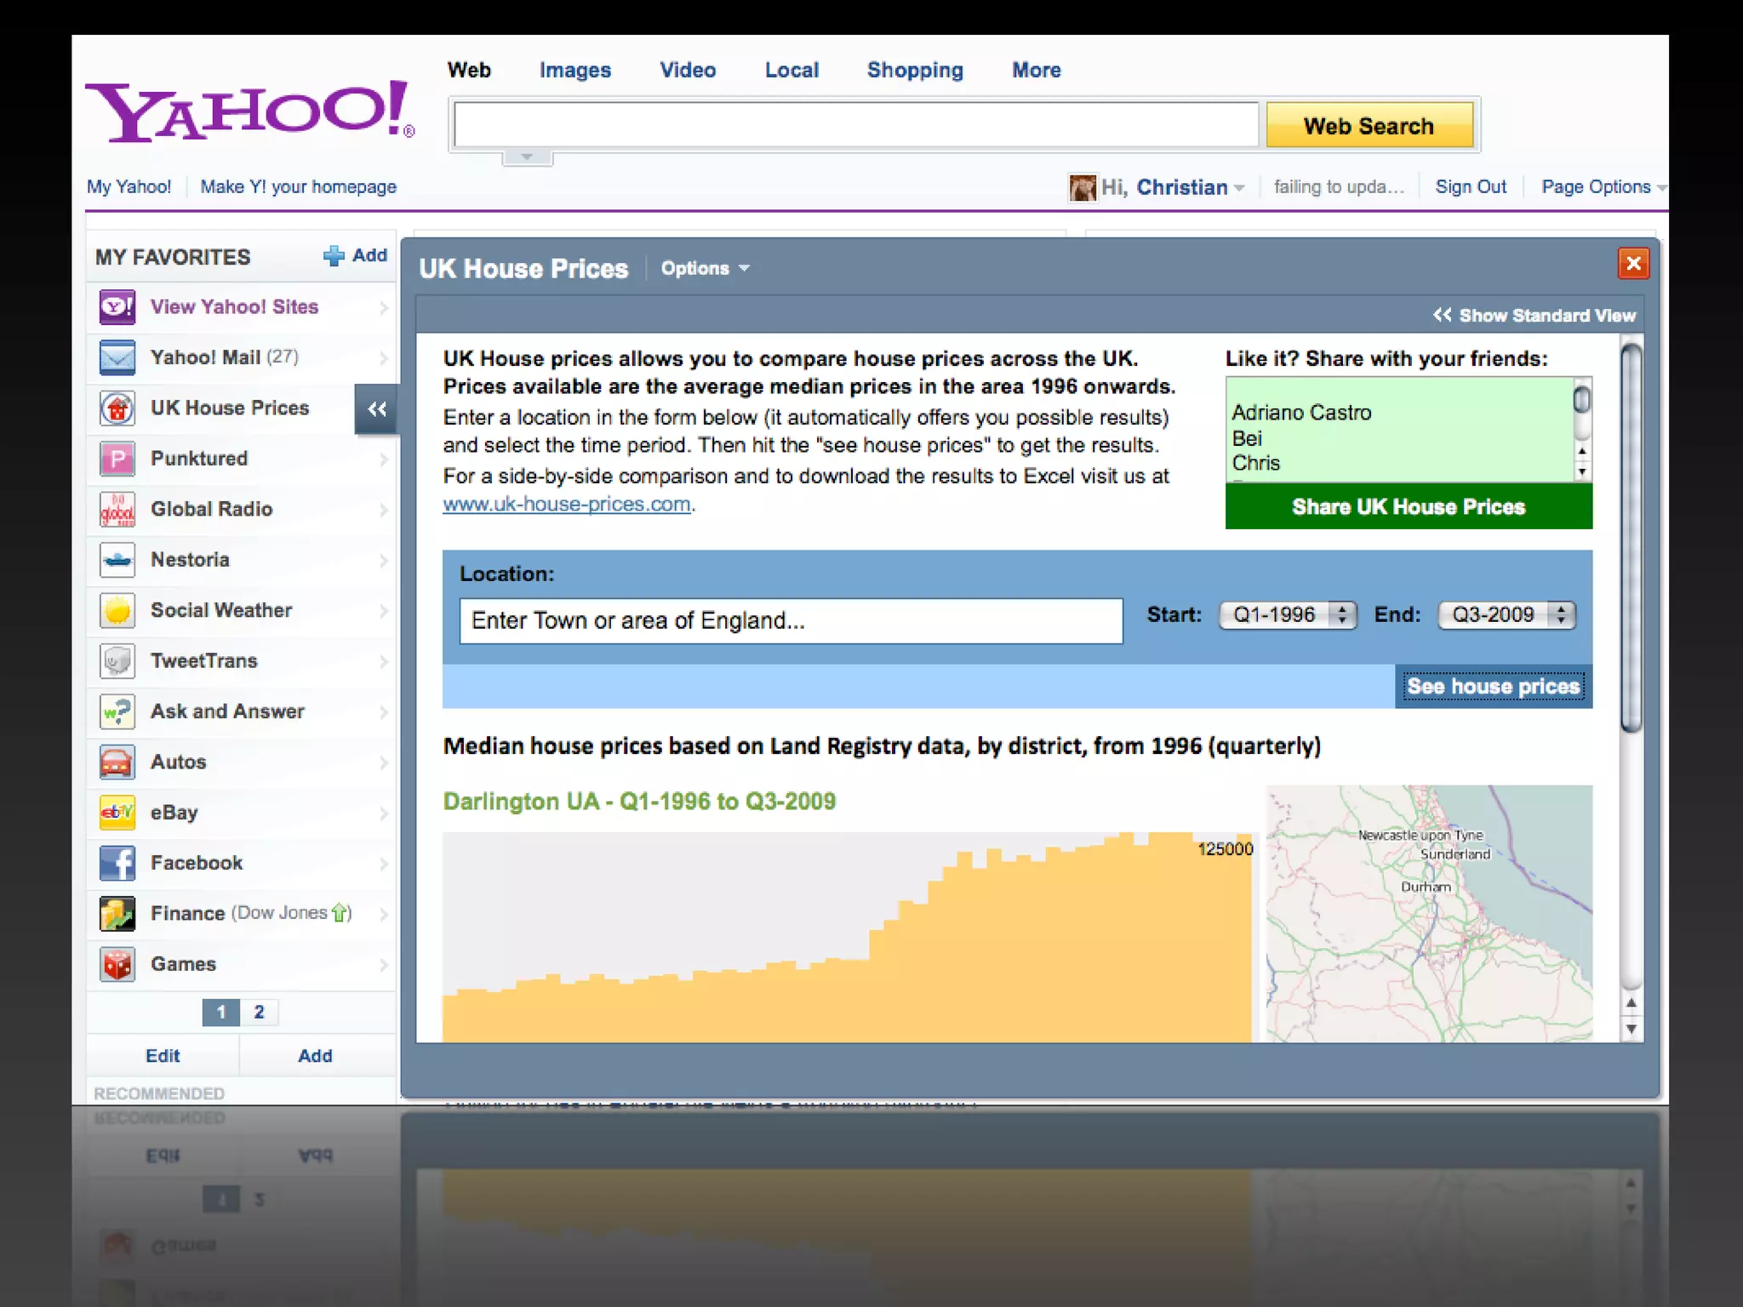This screenshot has height=1307, width=1743.
Task: Click Christian's profile avatar
Action: click(x=1083, y=187)
